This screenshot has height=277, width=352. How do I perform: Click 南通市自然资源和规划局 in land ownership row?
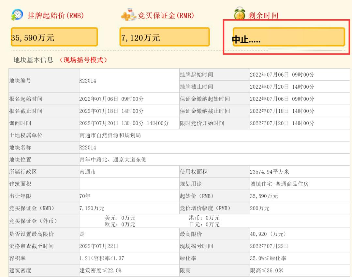[110, 135]
